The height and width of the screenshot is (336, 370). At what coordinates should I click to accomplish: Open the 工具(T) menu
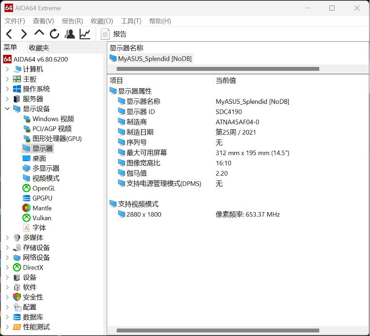[x=131, y=21]
